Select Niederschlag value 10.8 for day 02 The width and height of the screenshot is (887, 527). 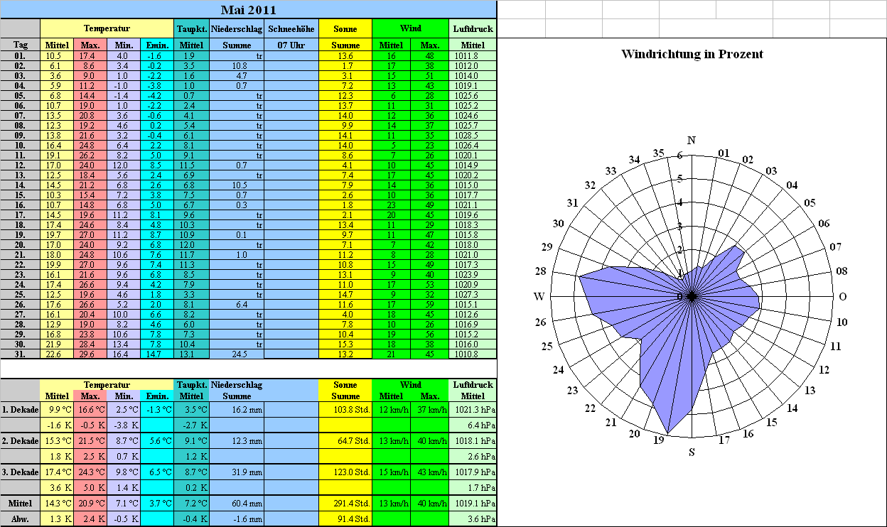[237, 65]
